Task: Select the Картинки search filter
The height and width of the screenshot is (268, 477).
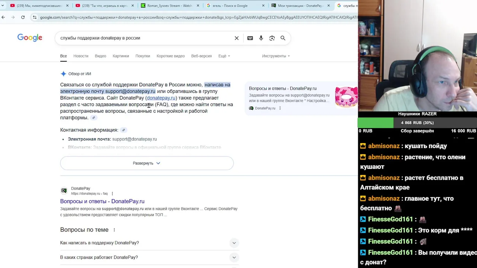Action: click(x=121, y=56)
